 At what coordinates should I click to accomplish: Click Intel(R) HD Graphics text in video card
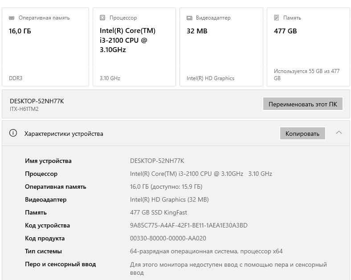tap(210, 78)
